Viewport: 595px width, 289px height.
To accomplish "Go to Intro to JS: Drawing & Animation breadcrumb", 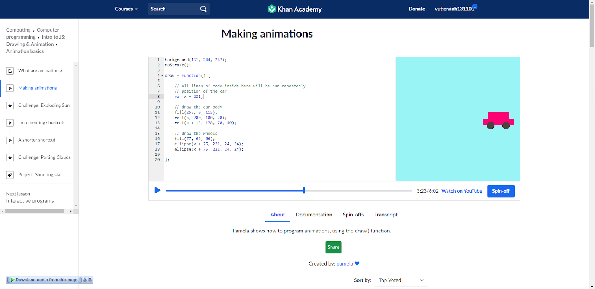I will (36, 41).
